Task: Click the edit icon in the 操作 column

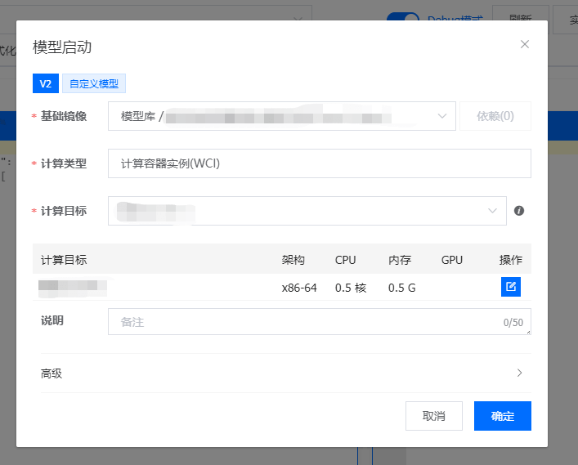Action: (510, 287)
